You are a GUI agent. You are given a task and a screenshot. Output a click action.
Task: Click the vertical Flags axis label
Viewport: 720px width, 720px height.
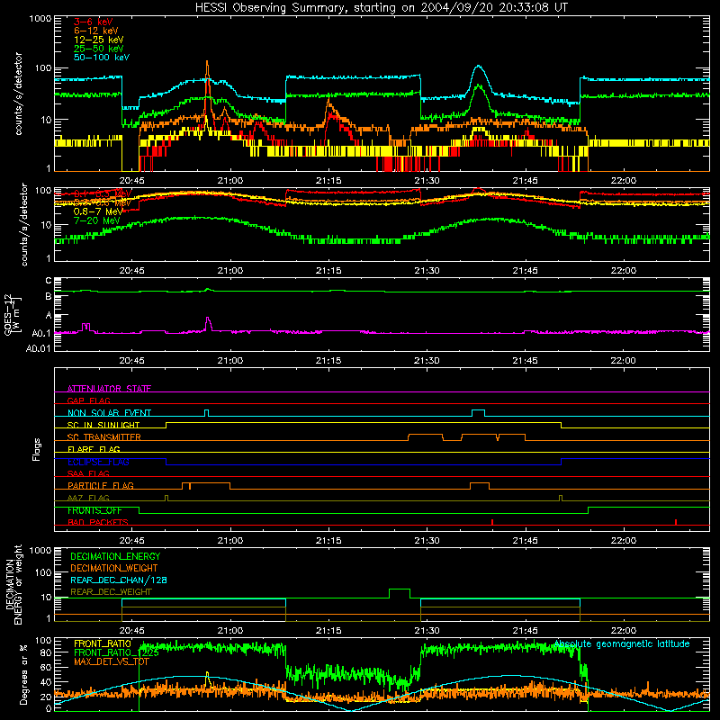click(36, 449)
